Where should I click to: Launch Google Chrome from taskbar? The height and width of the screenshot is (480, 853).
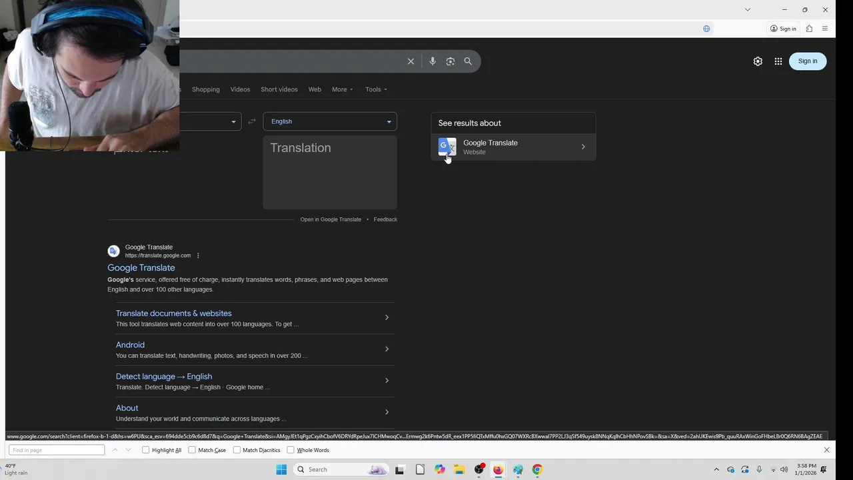tap(537, 469)
